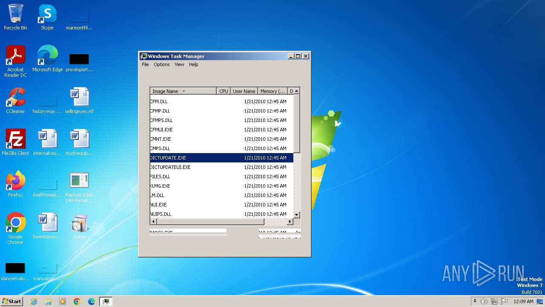545x307 pixels.
Task: Launch CCleaner from desktop
Action: pos(15,101)
